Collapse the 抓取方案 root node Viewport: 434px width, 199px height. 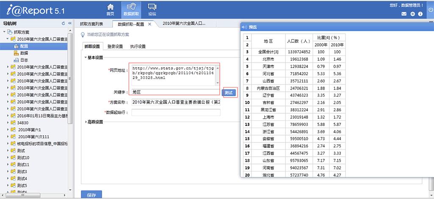[4, 32]
